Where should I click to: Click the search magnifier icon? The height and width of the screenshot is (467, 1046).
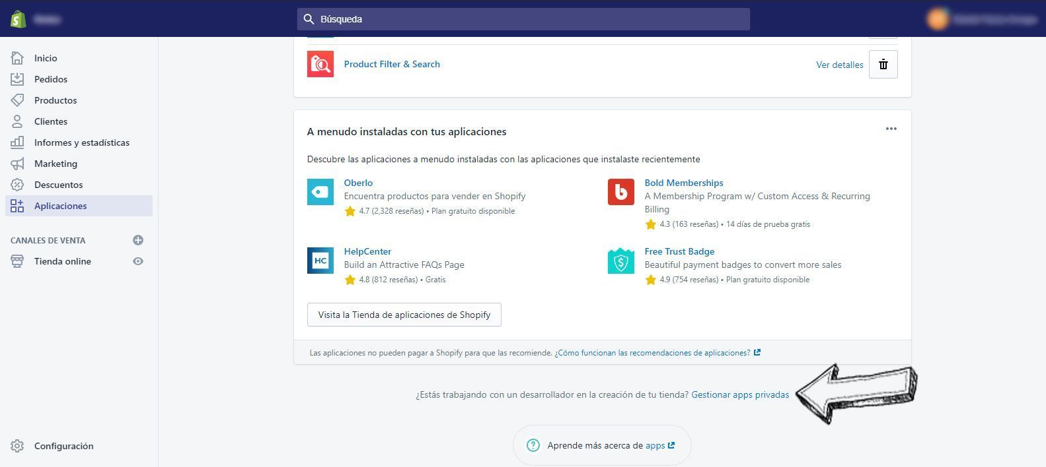tap(309, 19)
